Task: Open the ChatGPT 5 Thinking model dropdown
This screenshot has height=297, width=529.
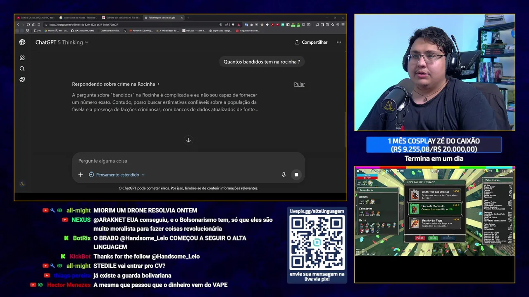Action: click(62, 42)
